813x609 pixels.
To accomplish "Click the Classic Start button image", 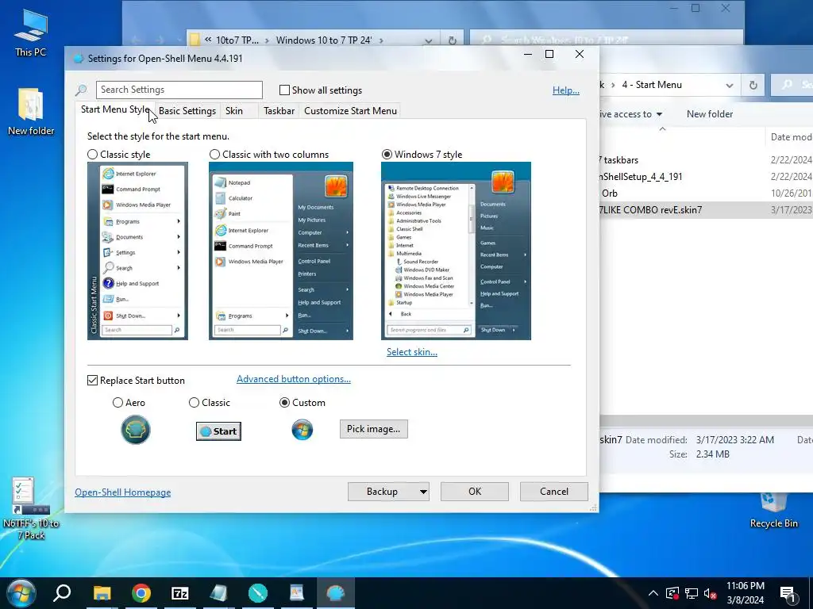I will (x=218, y=431).
